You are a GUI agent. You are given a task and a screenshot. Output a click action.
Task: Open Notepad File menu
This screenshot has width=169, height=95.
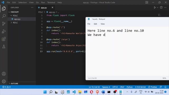pyautogui.click(x=89, y=24)
